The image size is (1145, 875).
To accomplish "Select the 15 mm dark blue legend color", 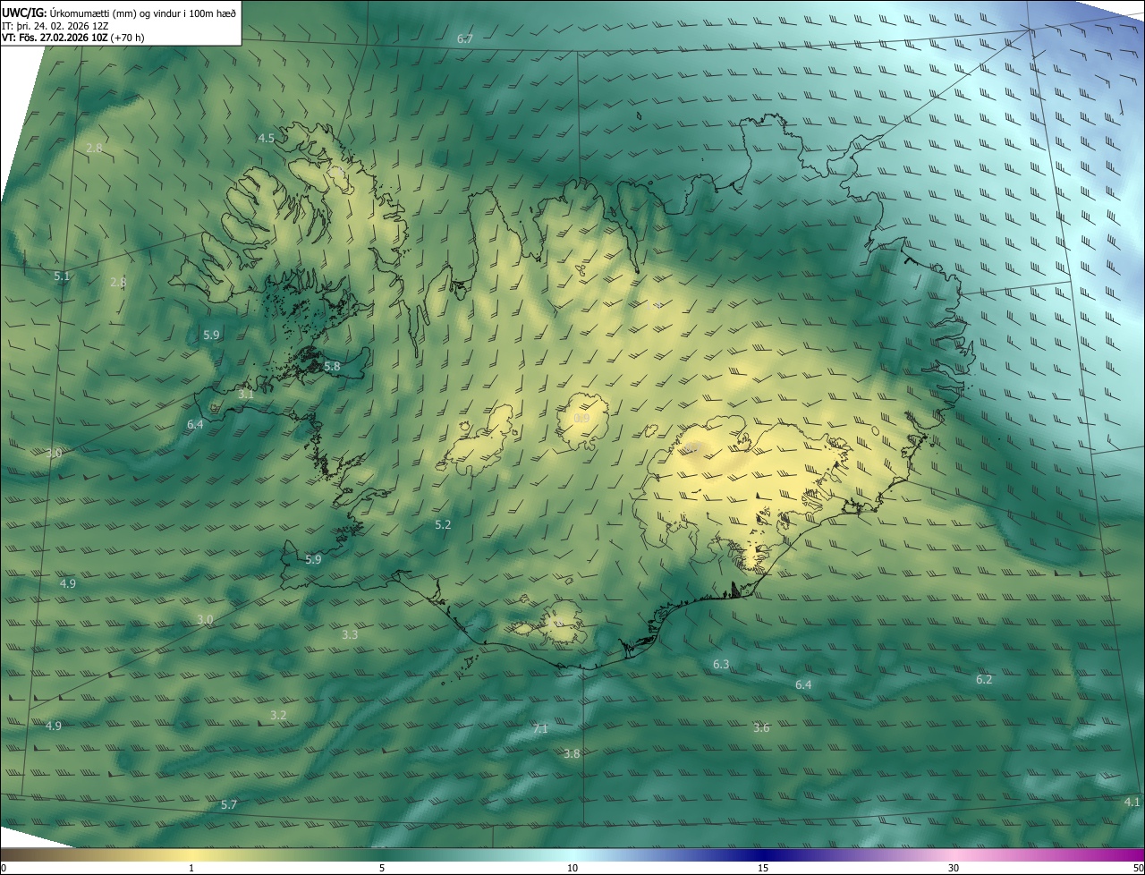I will coord(763,855).
